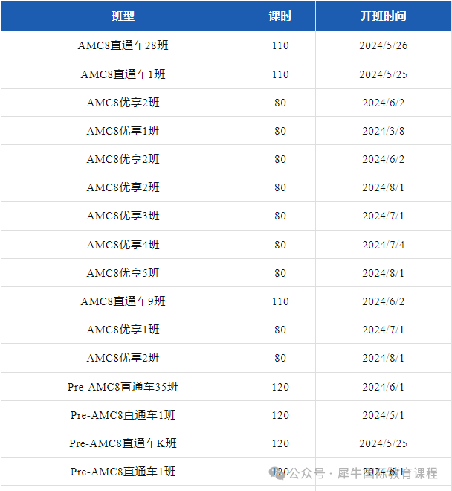Viewport: 452px width, 491px height.
Task: Click the 80 hours cell for AMC8优享4班
Action: (x=280, y=245)
